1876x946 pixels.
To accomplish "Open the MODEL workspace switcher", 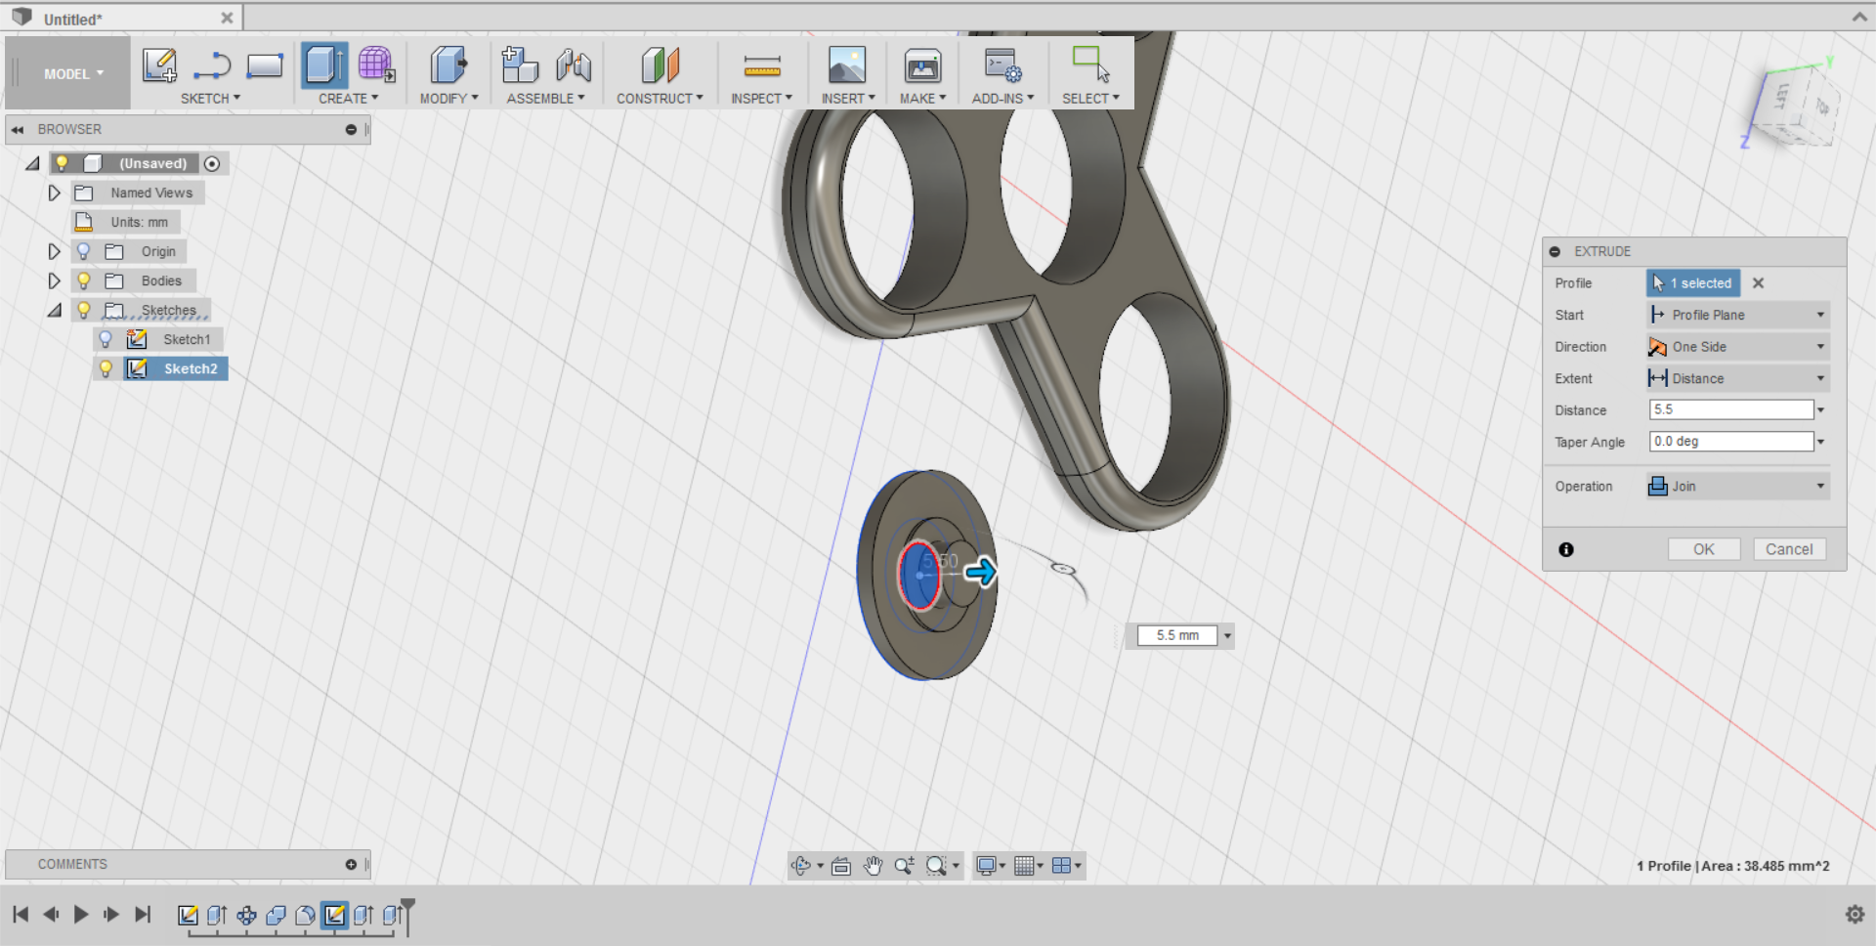I will click(72, 73).
